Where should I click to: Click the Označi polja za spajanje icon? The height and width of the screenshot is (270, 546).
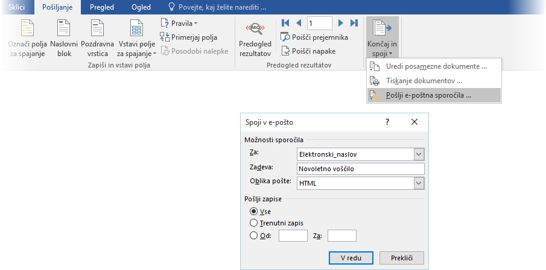tap(28, 28)
